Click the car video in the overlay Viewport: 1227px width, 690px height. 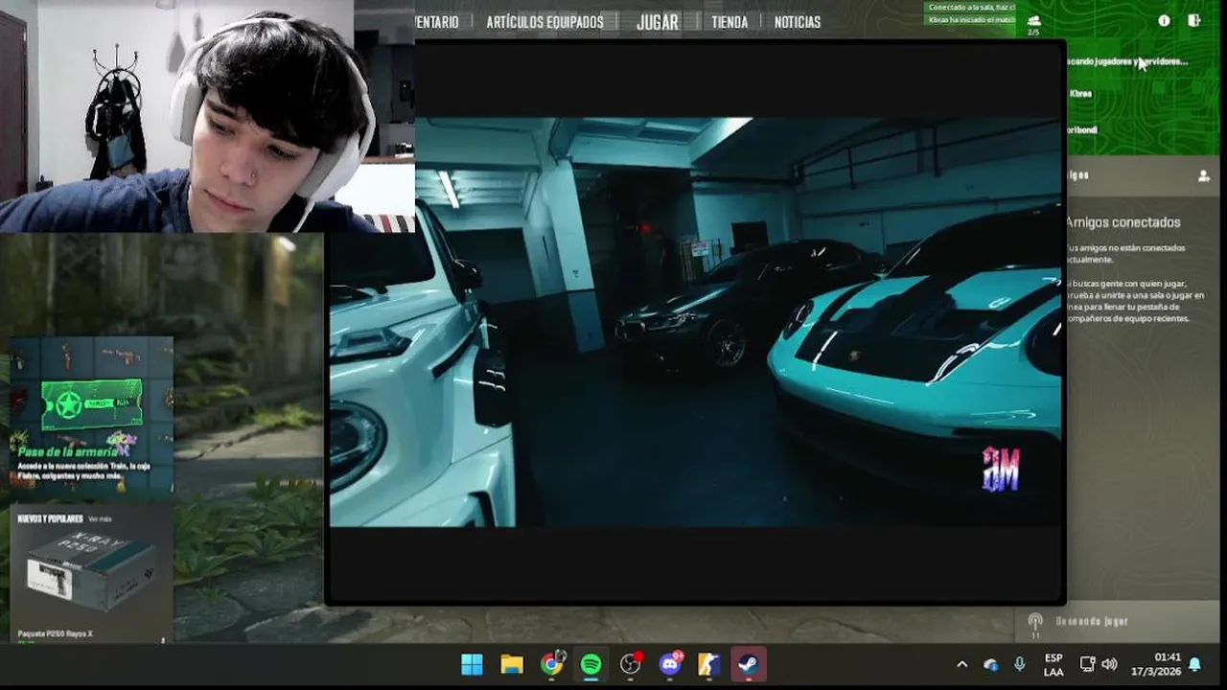pos(695,322)
